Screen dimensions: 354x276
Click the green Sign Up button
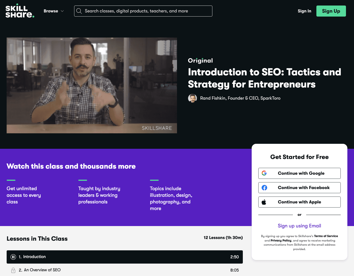[331, 11]
